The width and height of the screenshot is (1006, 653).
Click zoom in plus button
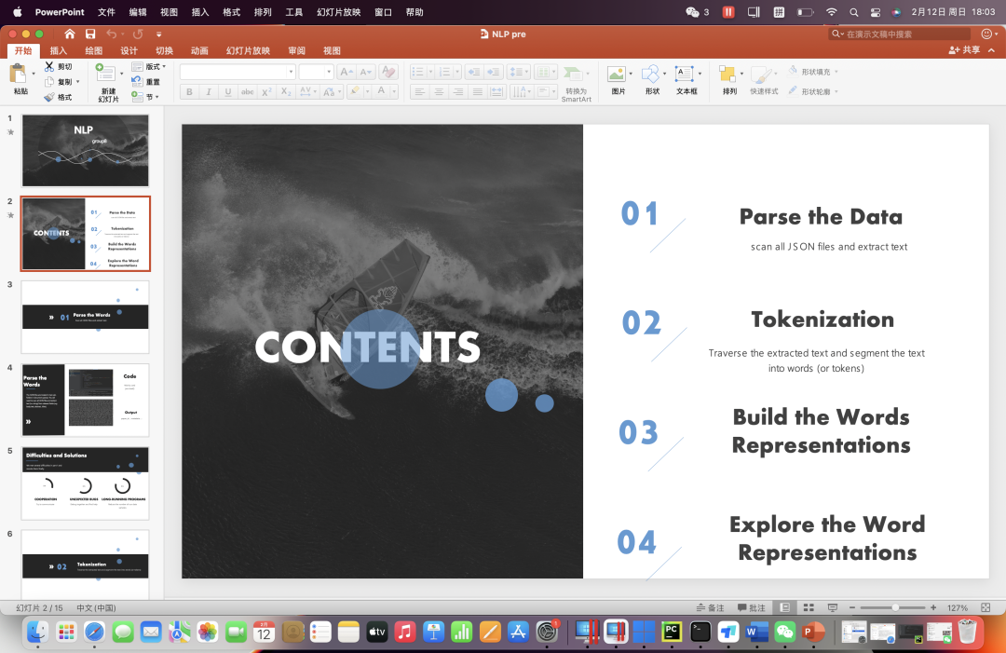(x=932, y=607)
